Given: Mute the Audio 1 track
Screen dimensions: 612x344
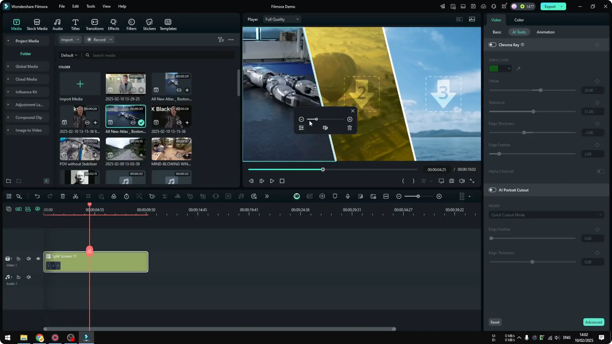Looking at the screenshot, I should [29, 277].
